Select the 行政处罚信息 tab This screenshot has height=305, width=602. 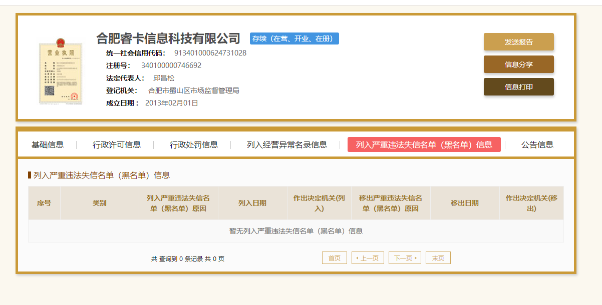194,144
